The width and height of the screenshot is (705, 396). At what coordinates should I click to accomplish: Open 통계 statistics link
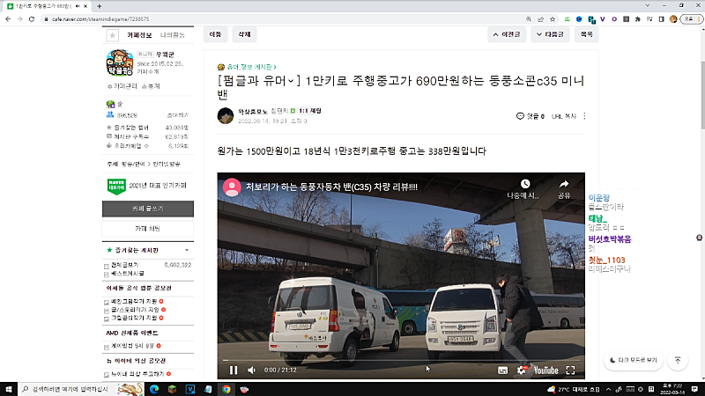tap(151, 86)
